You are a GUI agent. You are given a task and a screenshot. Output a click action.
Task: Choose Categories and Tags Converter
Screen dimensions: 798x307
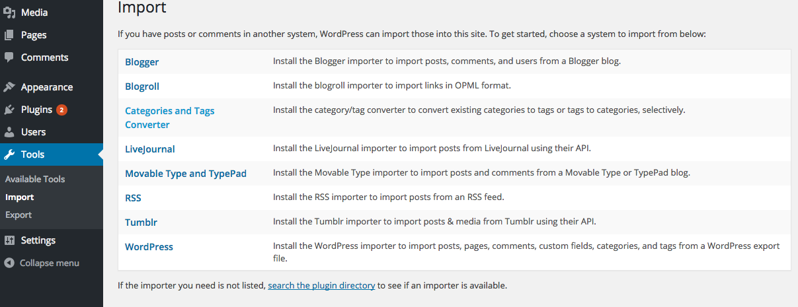(170, 118)
